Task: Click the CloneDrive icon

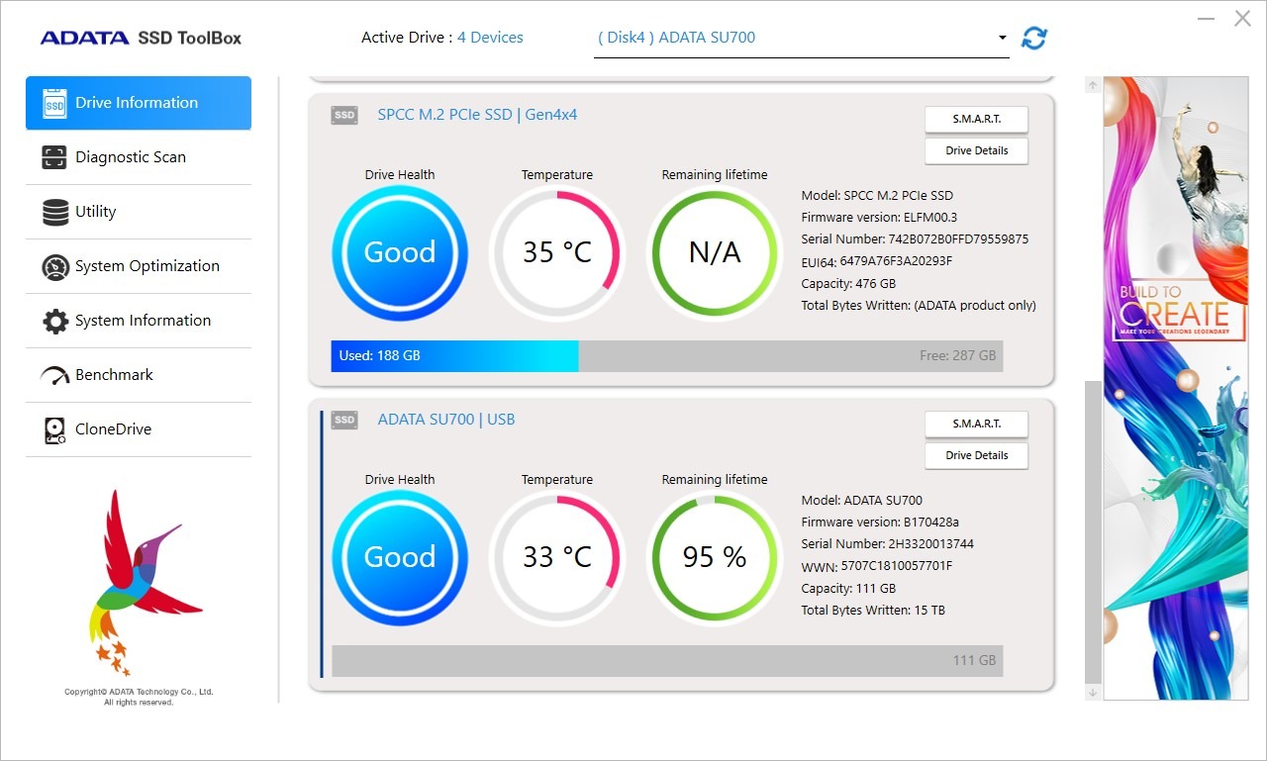Action: click(54, 429)
